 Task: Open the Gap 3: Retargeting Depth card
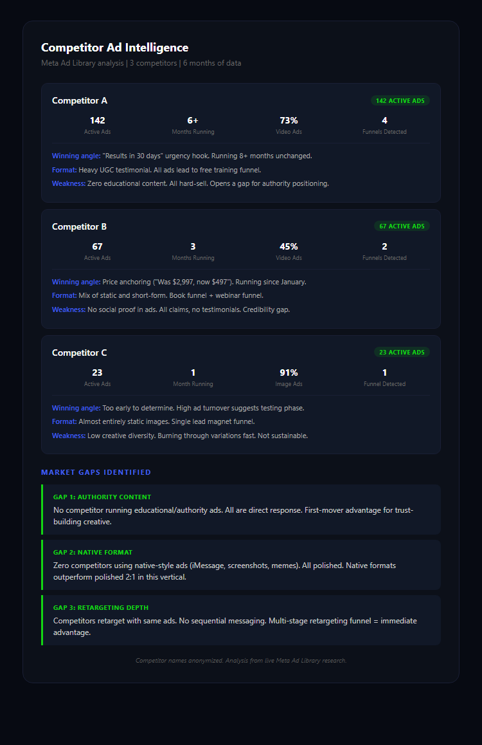(241, 620)
